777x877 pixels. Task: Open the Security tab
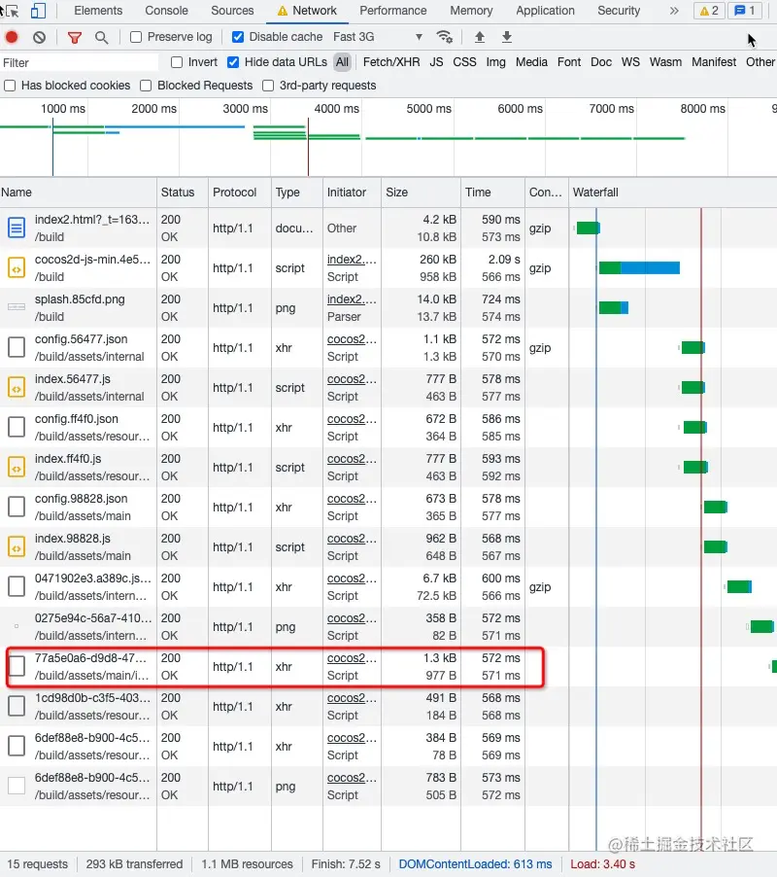[619, 11]
